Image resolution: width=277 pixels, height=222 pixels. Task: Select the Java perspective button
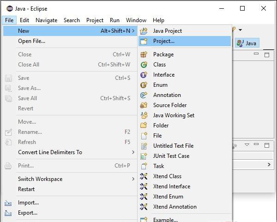click(x=247, y=43)
